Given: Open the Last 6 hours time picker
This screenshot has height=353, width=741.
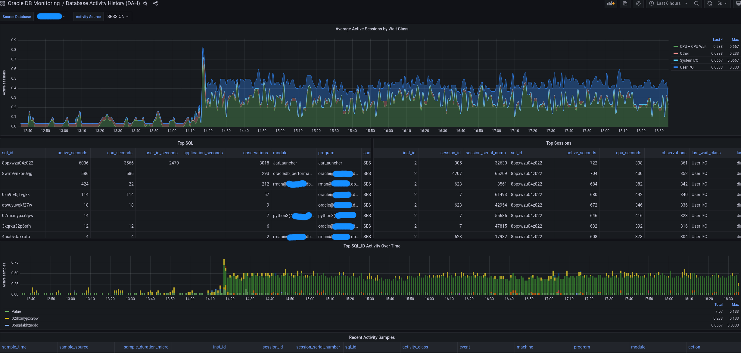Looking at the screenshot, I should tap(668, 4).
